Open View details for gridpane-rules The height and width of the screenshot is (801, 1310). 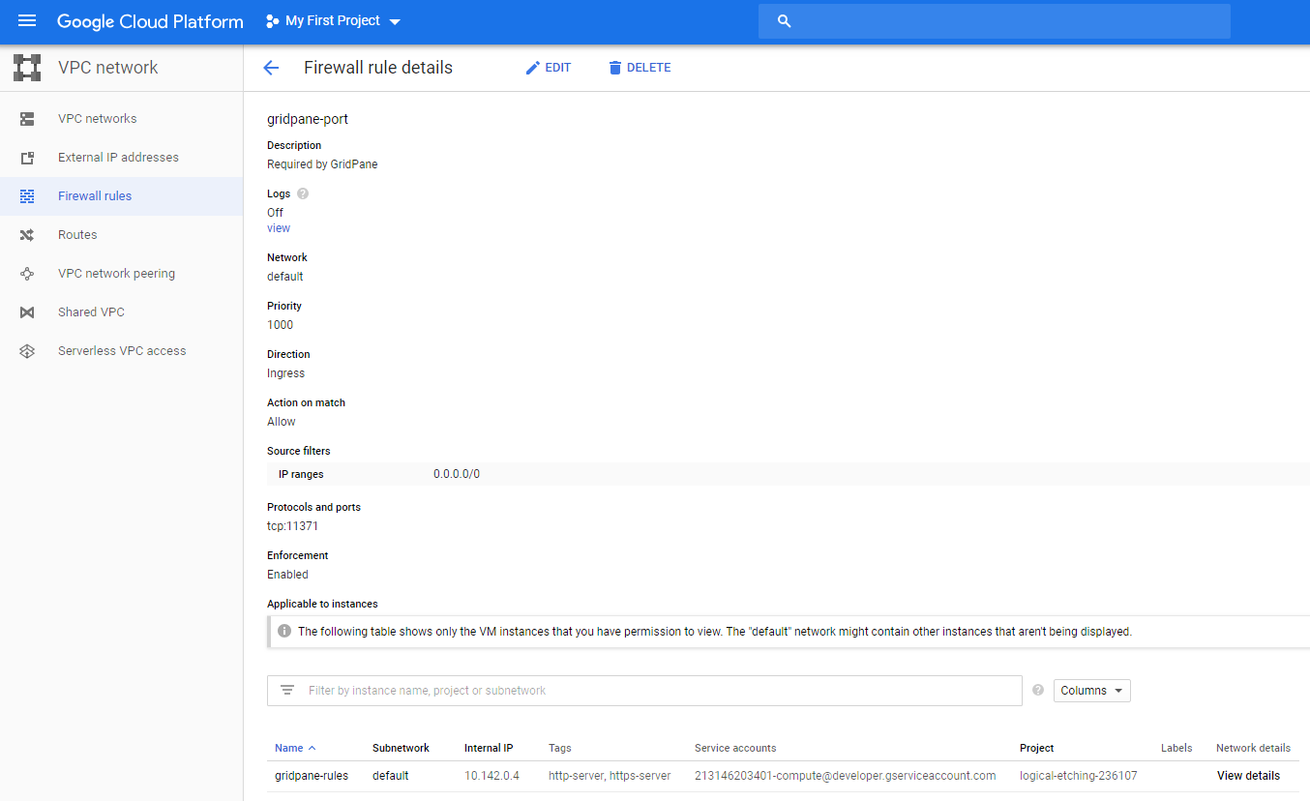click(1248, 776)
